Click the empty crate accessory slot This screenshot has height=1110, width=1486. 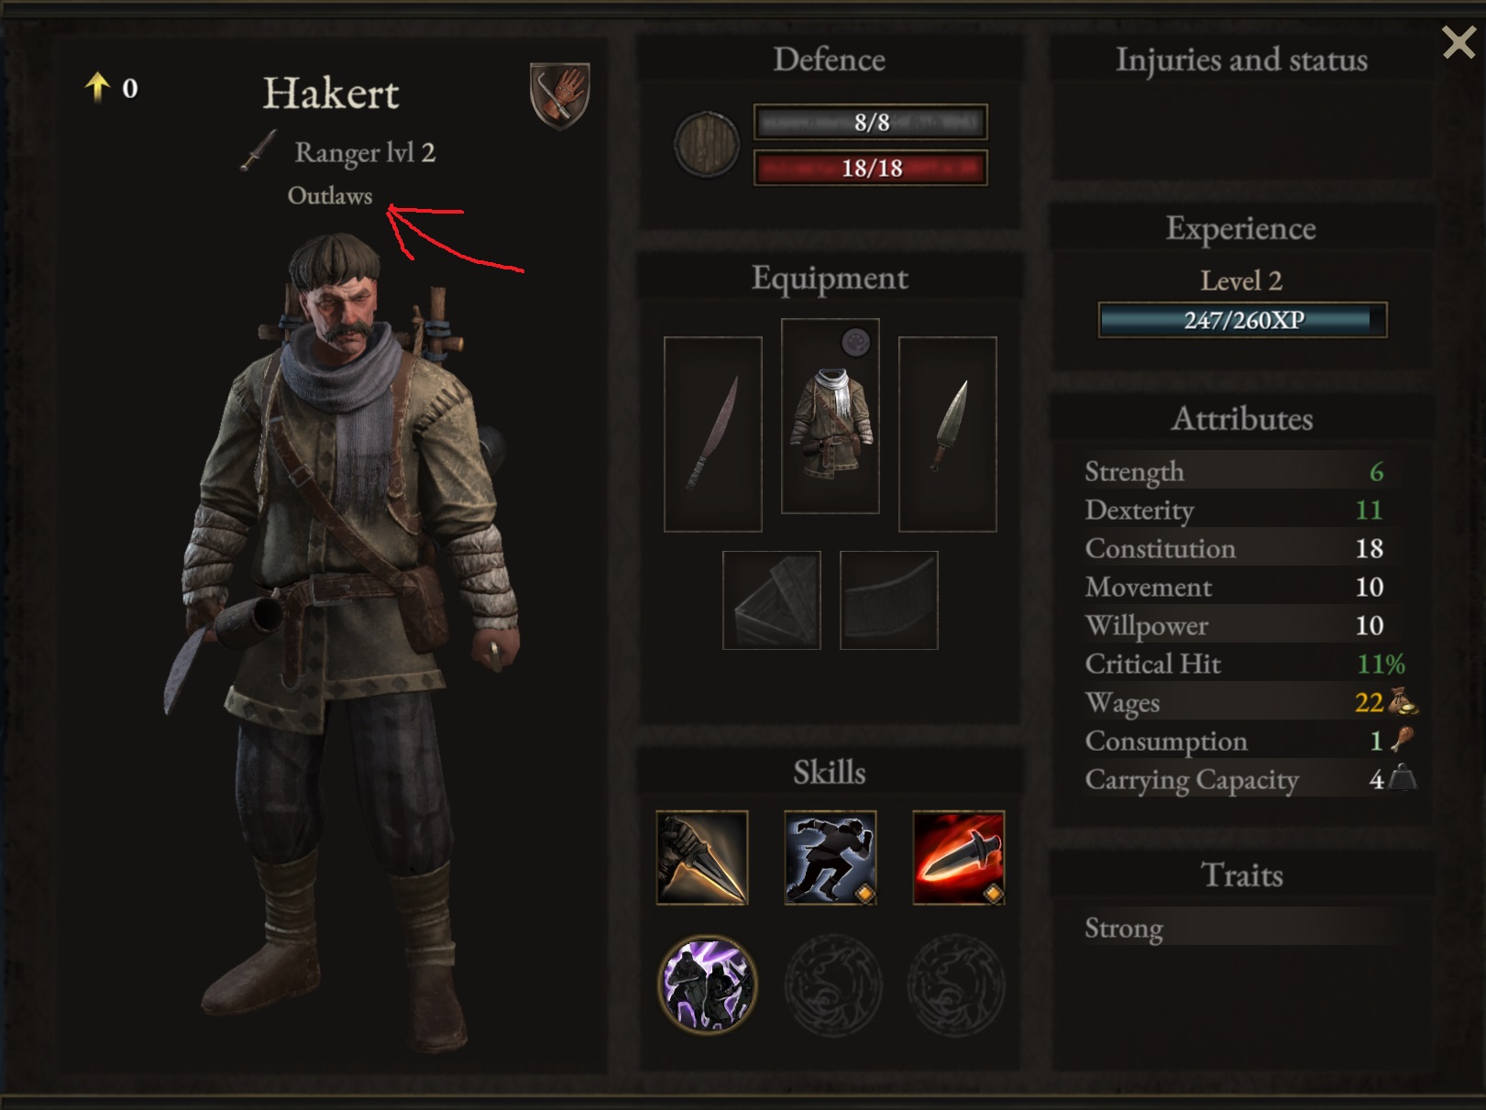(772, 600)
